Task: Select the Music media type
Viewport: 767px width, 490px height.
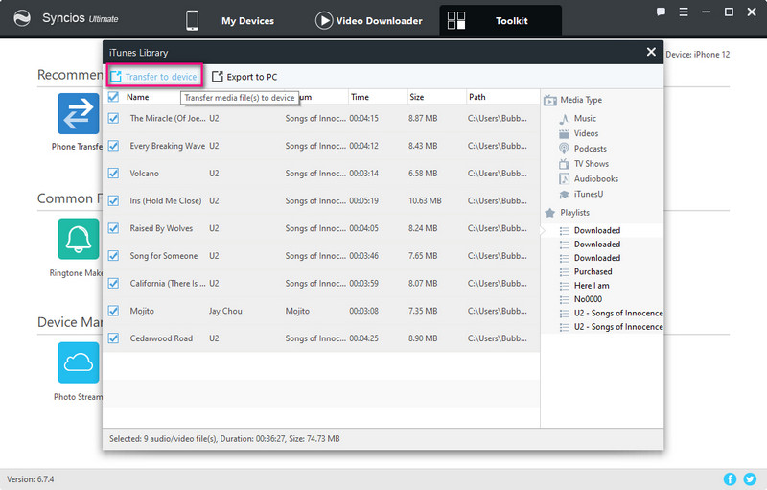Action: click(x=585, y=118)
